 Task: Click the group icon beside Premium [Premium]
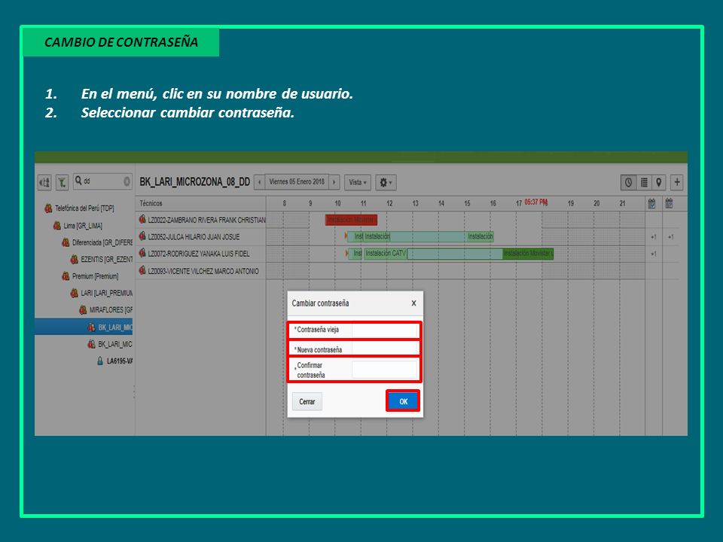click(66, 276)
